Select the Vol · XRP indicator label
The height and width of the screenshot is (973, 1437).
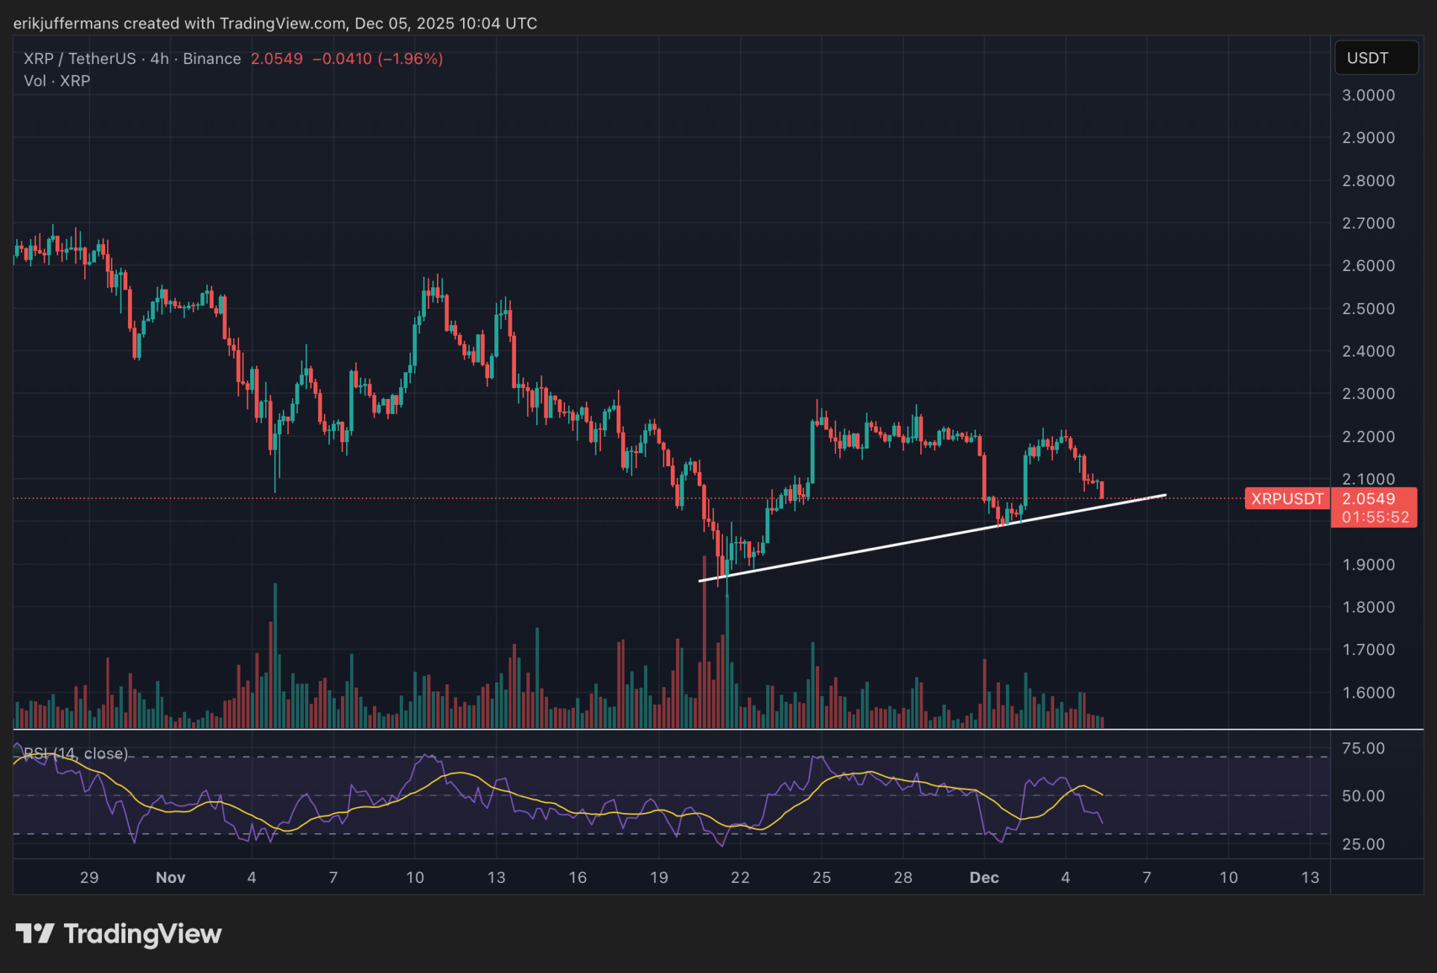pos(57,81)
